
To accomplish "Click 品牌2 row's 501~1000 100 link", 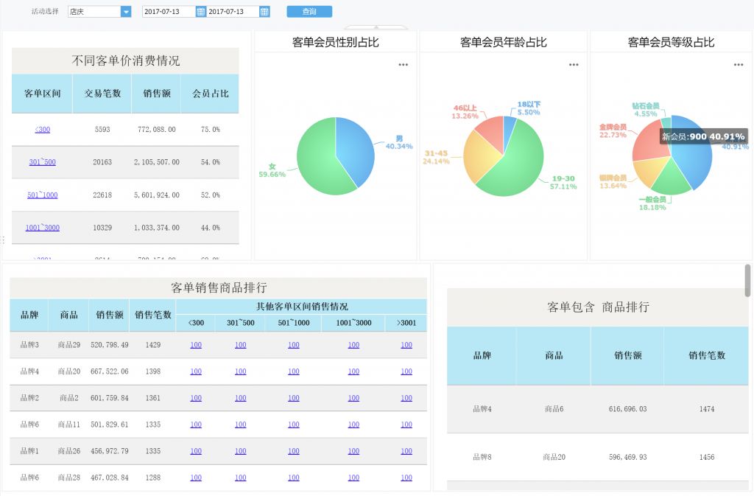I will pos(293,398).
